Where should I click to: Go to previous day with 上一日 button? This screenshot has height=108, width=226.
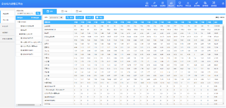point(80,17)
